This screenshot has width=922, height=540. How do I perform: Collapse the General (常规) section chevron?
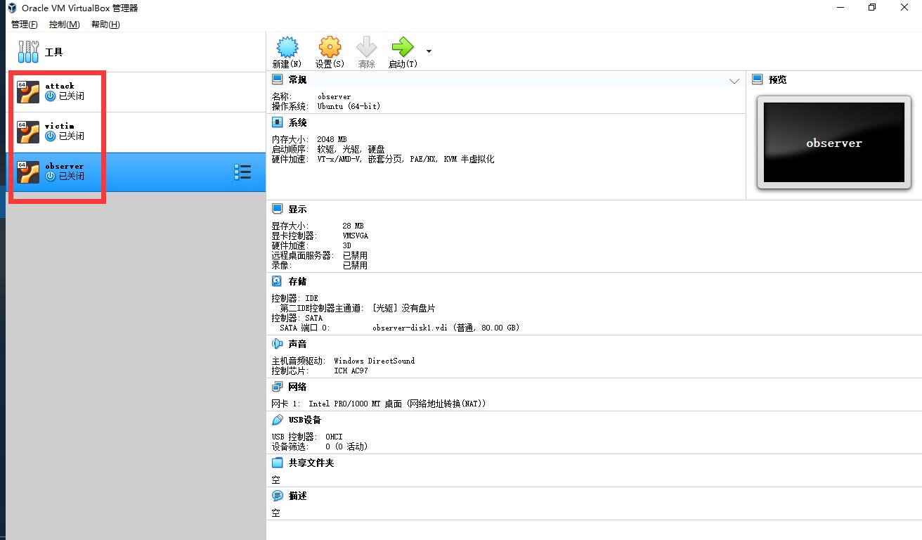734,81
